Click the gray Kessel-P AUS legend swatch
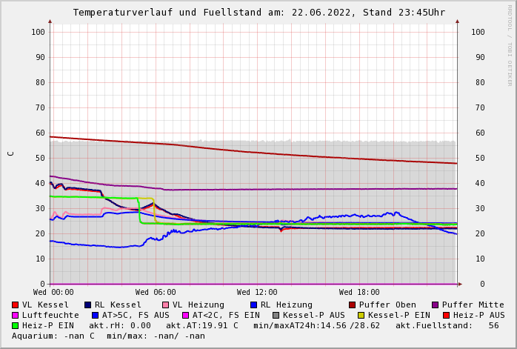This screenshot has width=517, height=349. (x=276, y=315)
